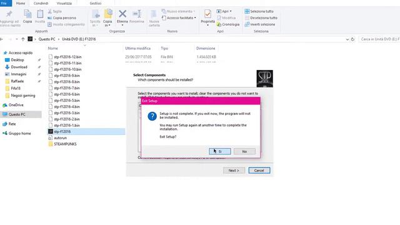Sort by the Dimensione column header
The height and width of the screenshot is (225, 400).
click(x=206, y=48)
